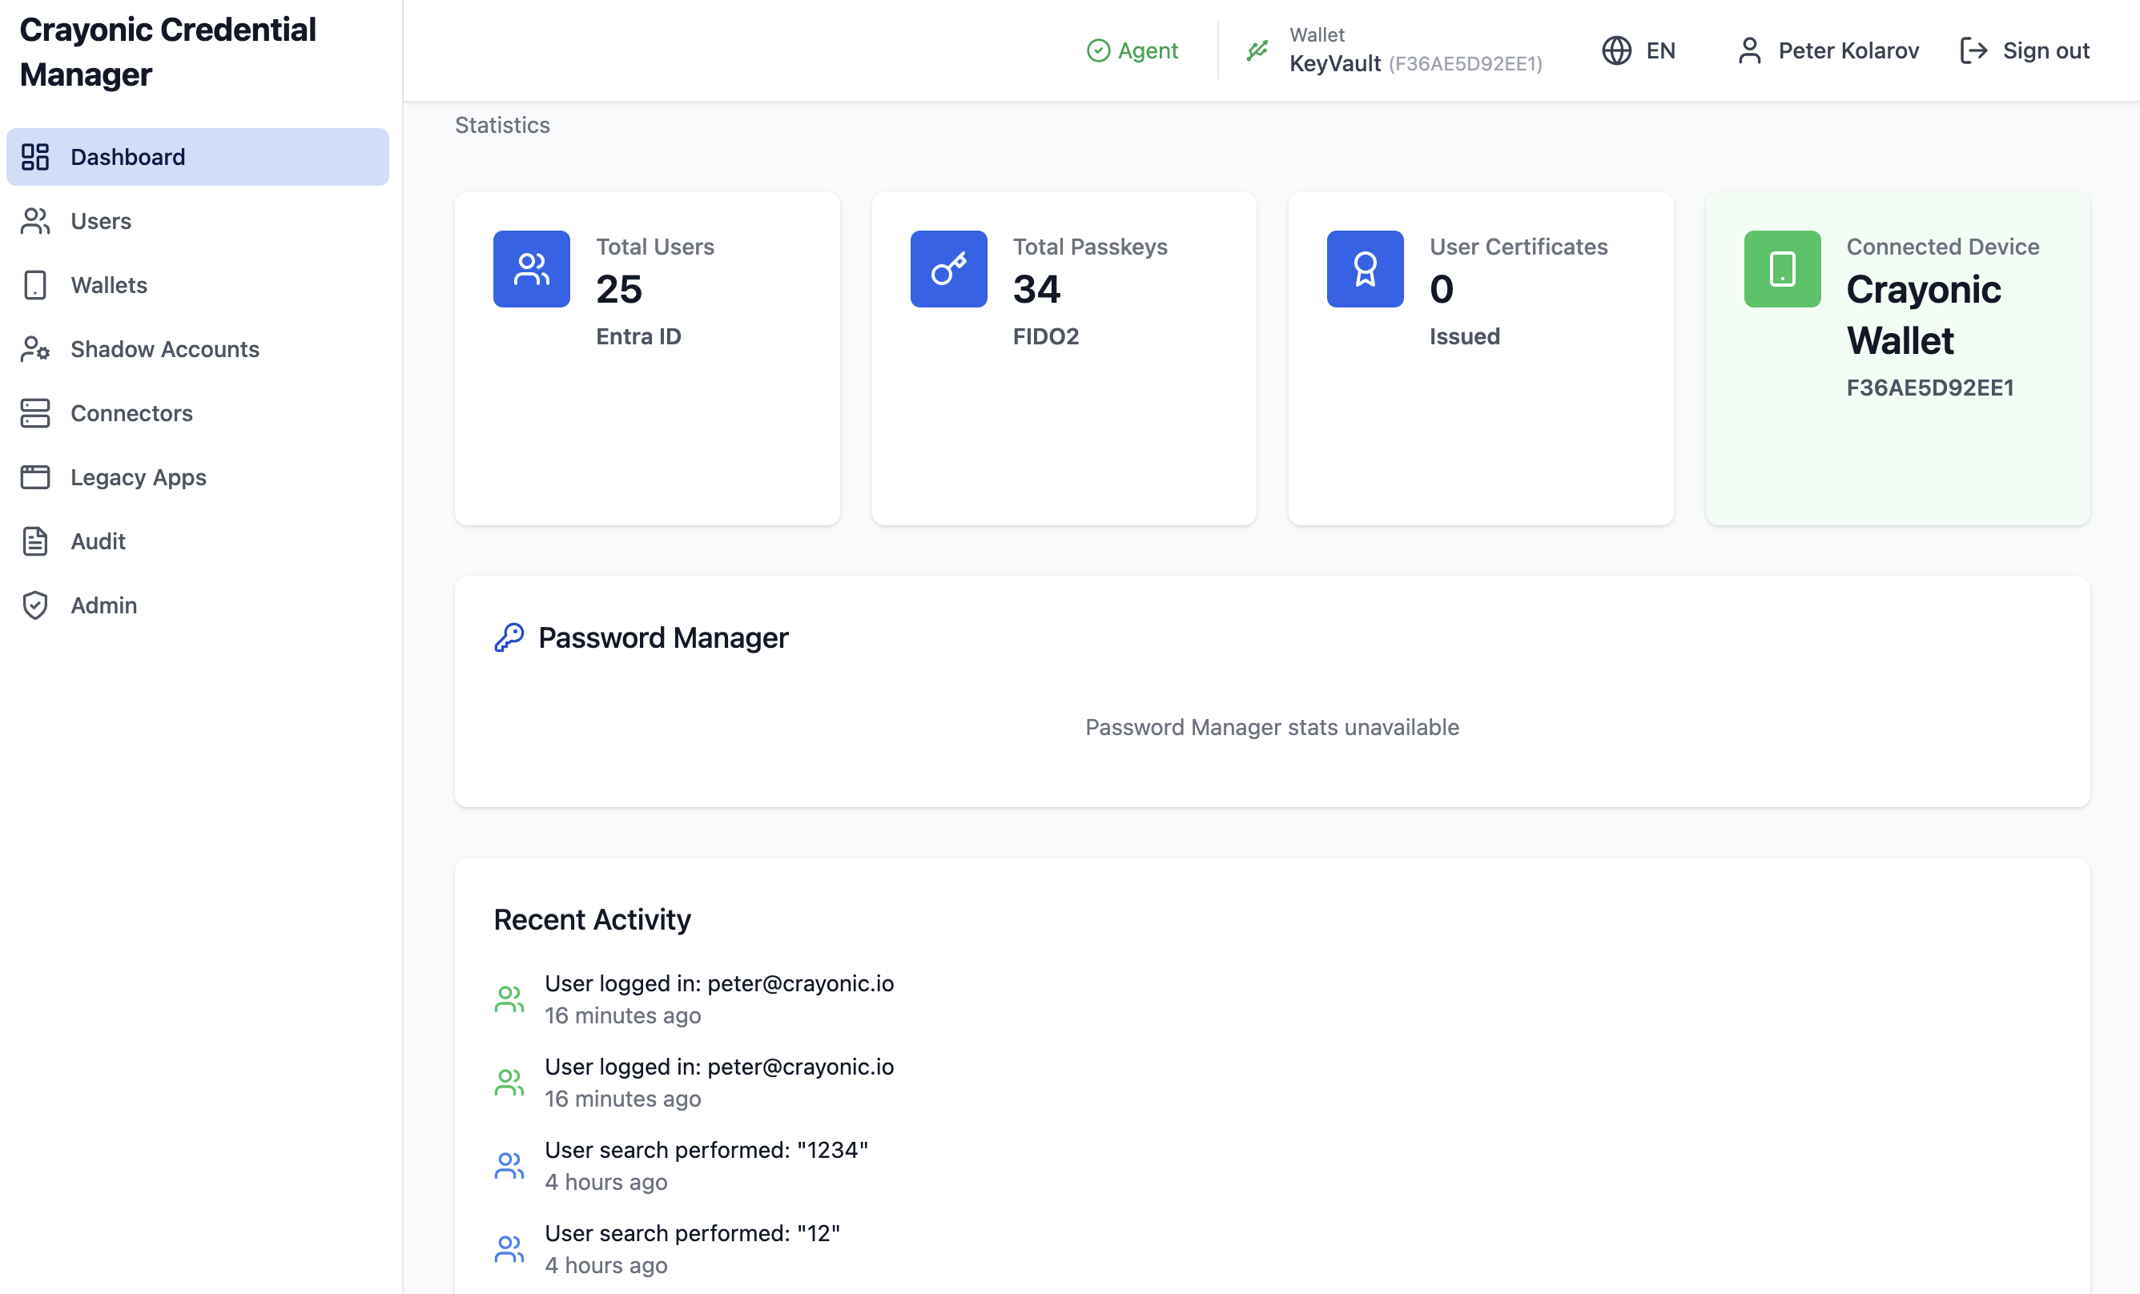Go to the Users page
The height and width of the screenshot is (1294, 2140).
[101, 220]
